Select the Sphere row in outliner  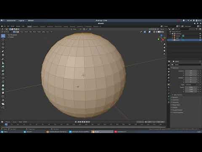pos(184,40)
